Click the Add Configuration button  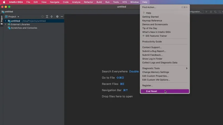195,12
